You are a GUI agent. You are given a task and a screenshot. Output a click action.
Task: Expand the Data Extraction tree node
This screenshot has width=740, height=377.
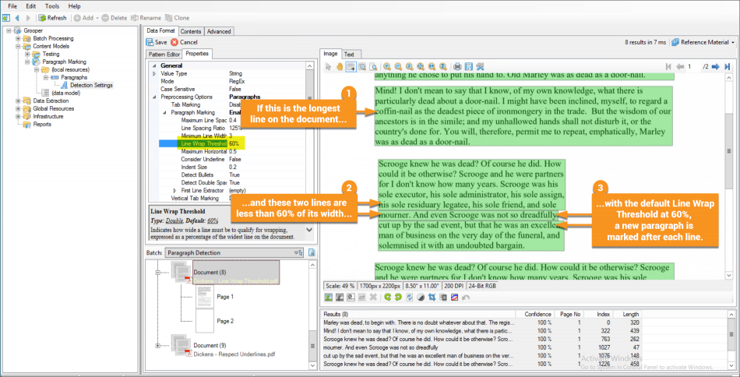[19, 100]
